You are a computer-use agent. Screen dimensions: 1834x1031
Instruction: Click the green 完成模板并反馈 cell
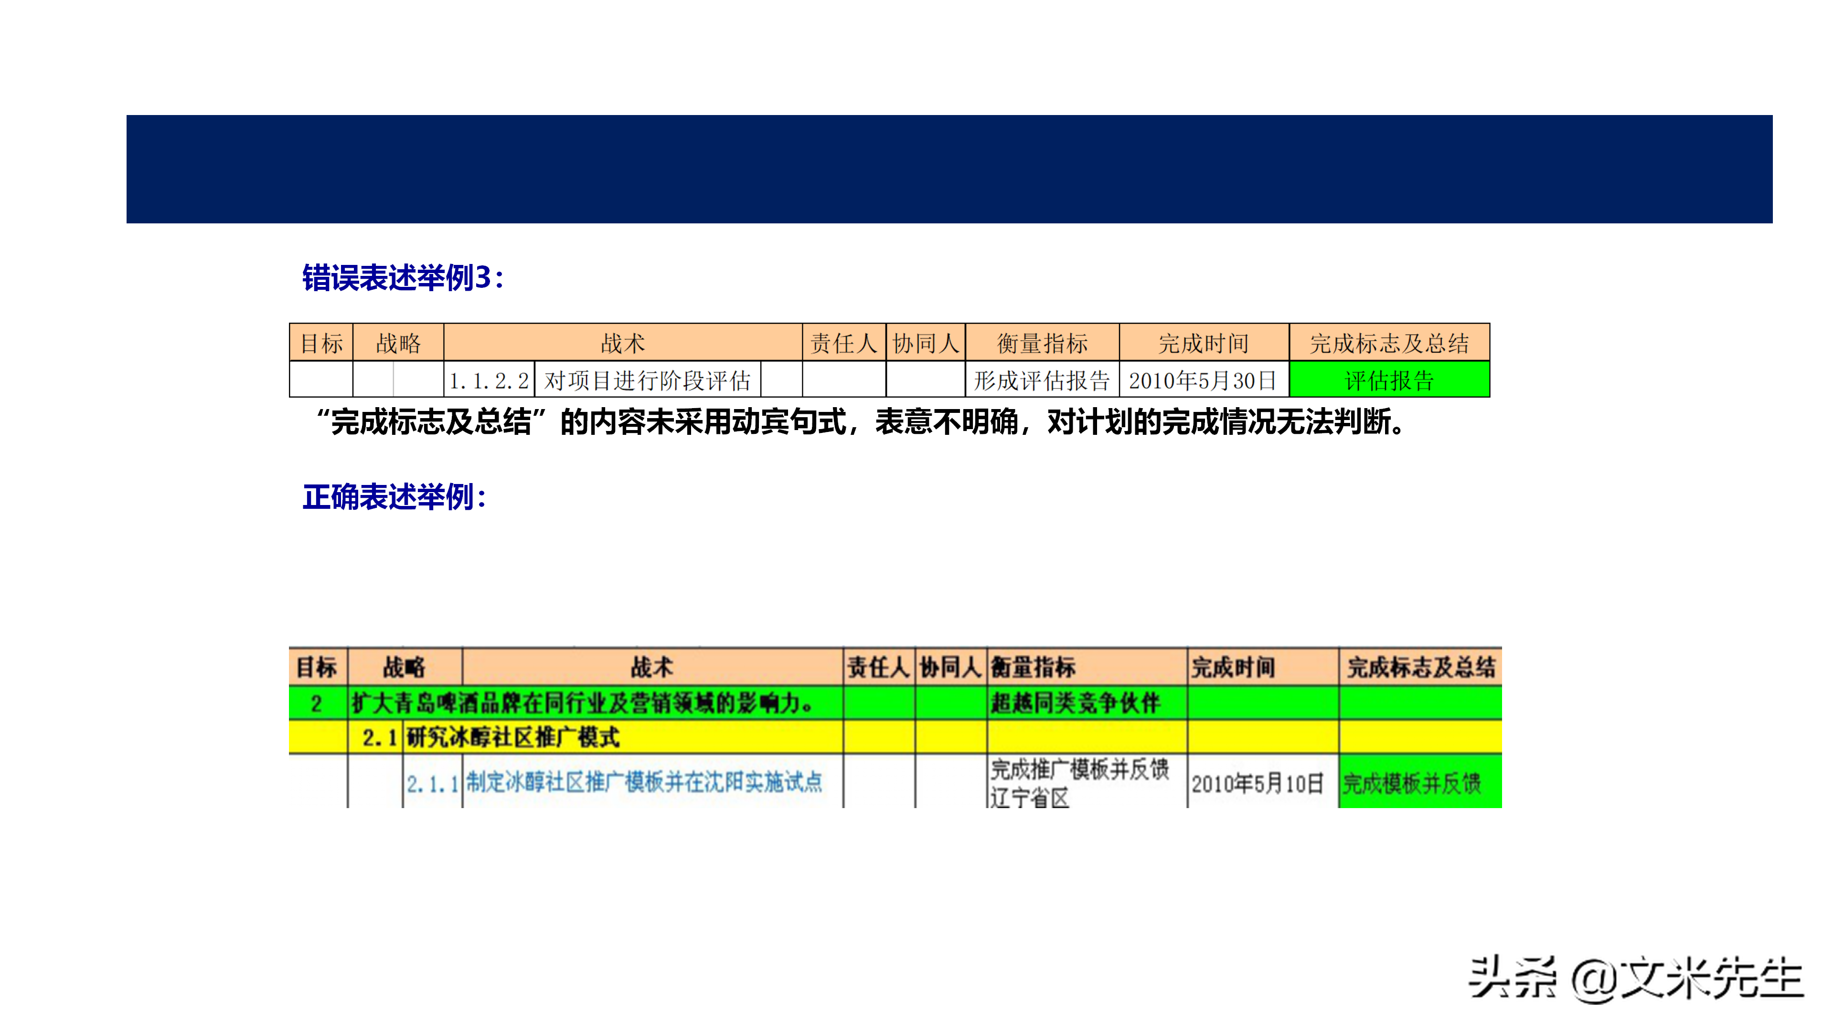[1411, 783]
